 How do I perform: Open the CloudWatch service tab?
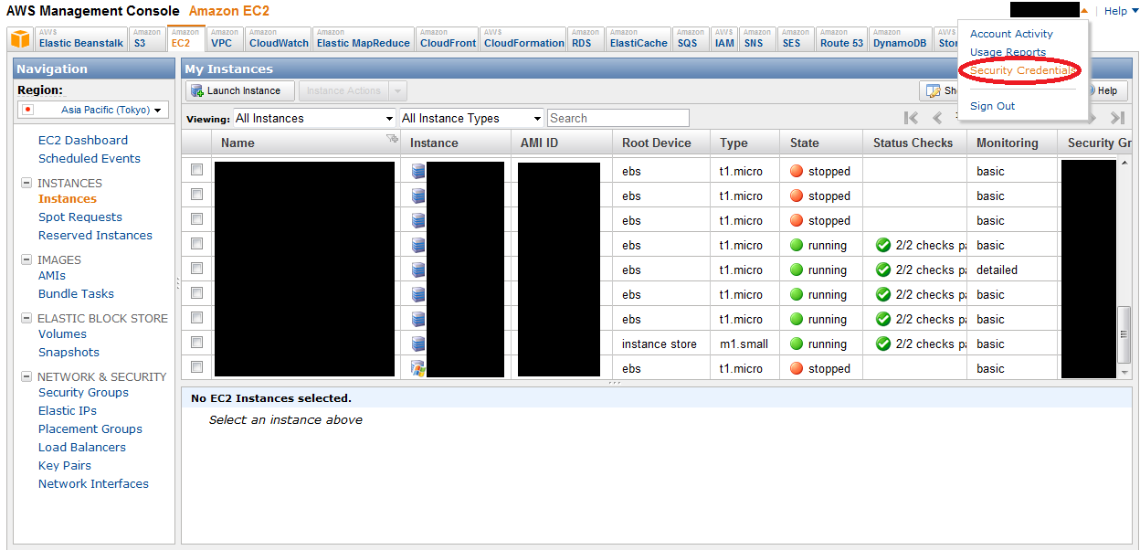pyautogui.click(x=279, y=39)
